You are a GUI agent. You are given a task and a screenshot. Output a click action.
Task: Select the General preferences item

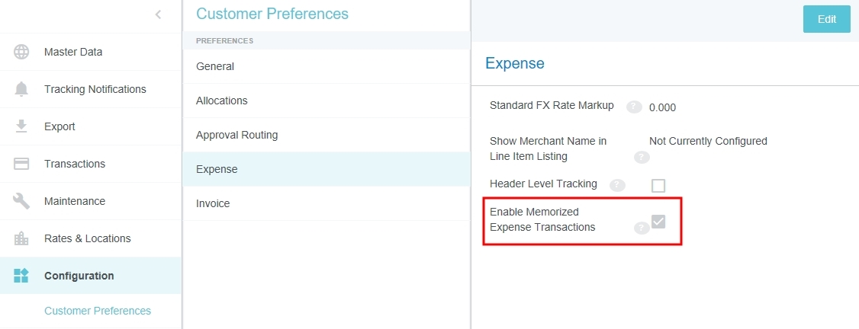pos(215,66)
